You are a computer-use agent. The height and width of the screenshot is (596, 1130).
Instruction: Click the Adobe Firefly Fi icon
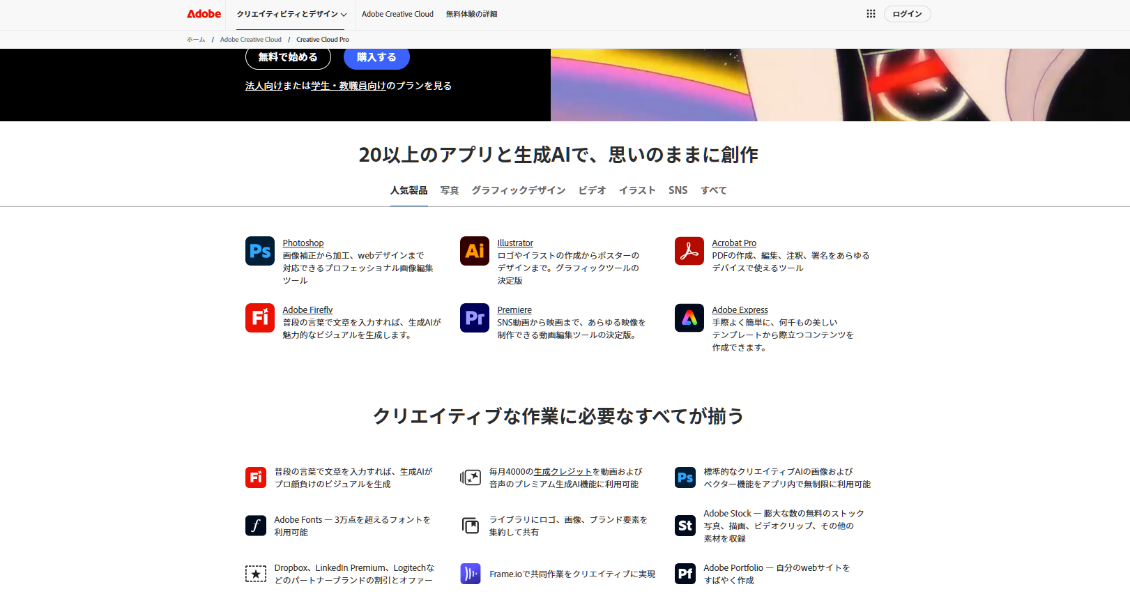[x=260, y=318]
